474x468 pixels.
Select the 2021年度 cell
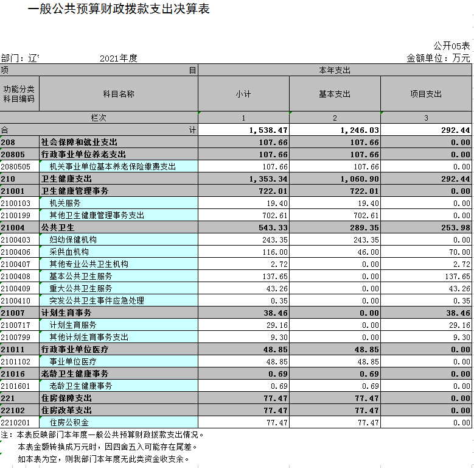click(x=119, y=58)
